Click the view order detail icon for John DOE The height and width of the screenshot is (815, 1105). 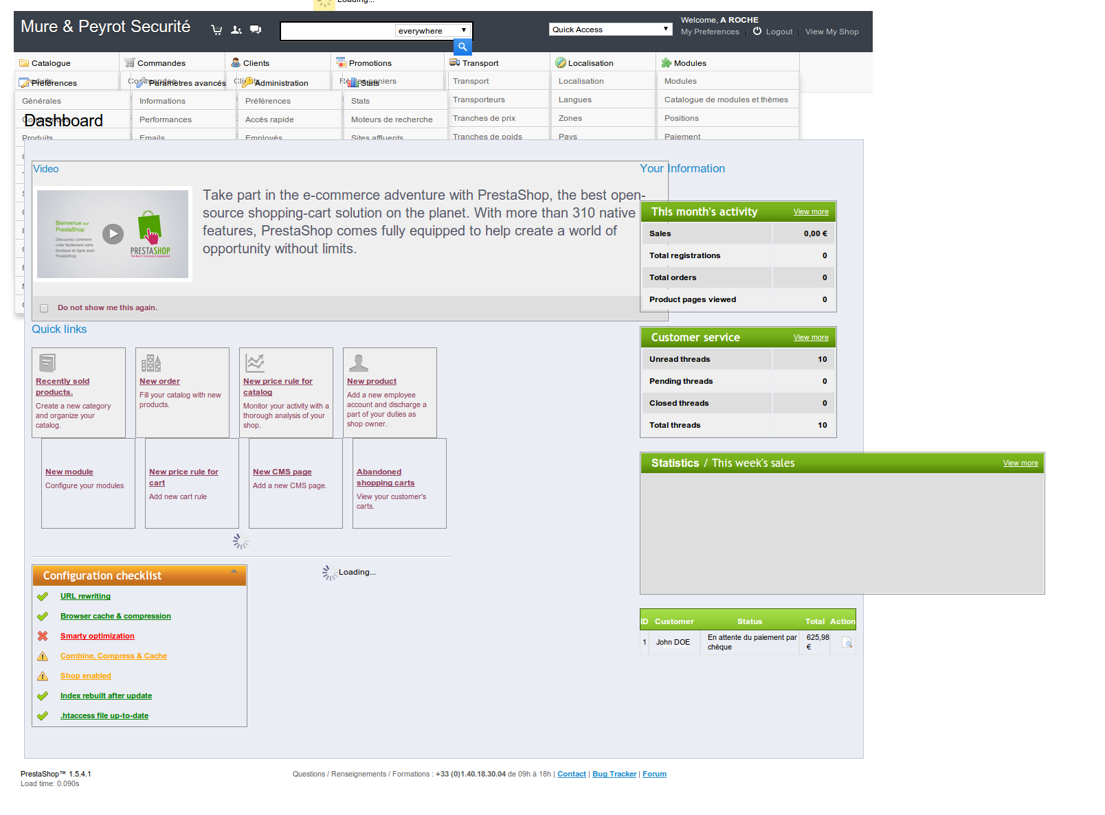pyautogui.click(x=847, y=643)
